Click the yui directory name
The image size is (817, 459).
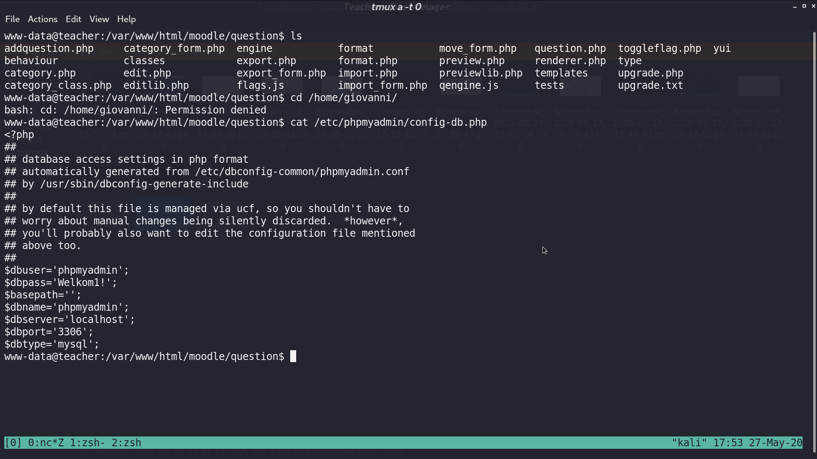(x=722, y=48)
